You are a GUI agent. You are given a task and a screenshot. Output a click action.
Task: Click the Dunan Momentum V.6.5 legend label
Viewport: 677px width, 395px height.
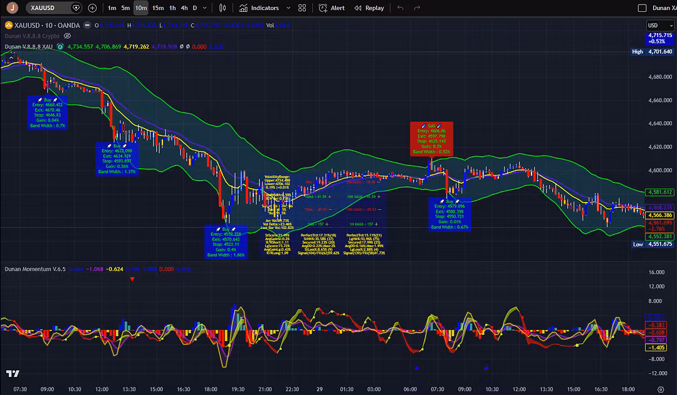[x=35, y=269]
